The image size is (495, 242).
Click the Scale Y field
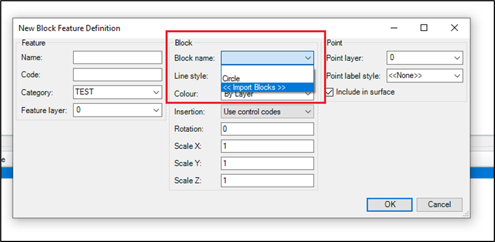click(x=267, y=164)
